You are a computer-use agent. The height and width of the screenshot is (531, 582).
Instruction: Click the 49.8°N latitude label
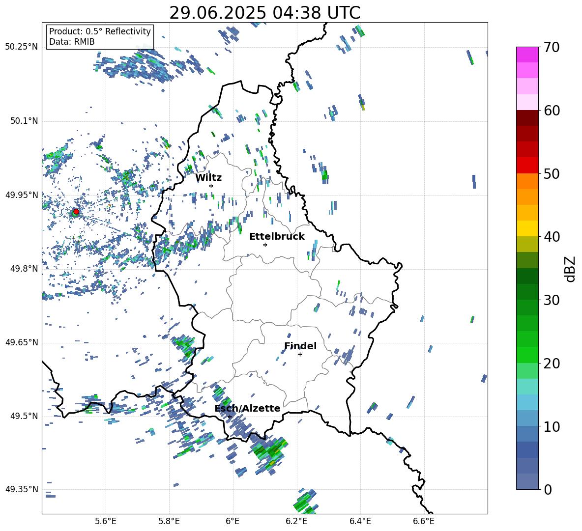pos(24,269)
